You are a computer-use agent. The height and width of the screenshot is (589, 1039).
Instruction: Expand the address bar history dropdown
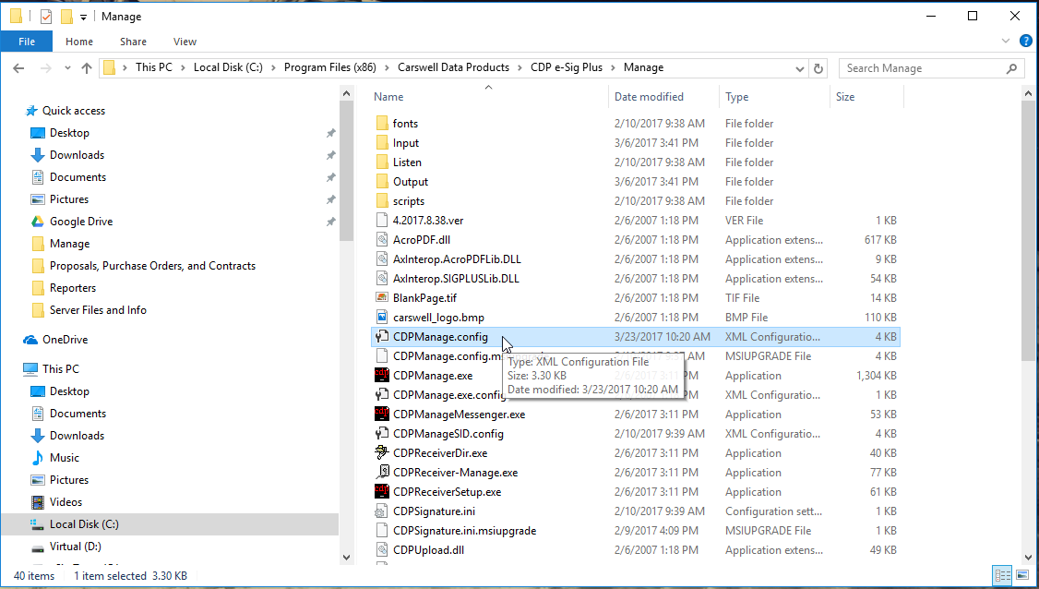800,67
